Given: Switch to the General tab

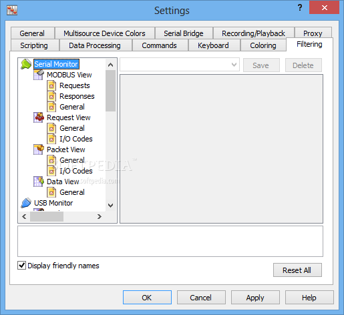Looking at the screenshot, I should point(32,33).
